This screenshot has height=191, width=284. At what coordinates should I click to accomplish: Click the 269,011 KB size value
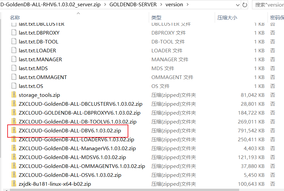(251, 122)
